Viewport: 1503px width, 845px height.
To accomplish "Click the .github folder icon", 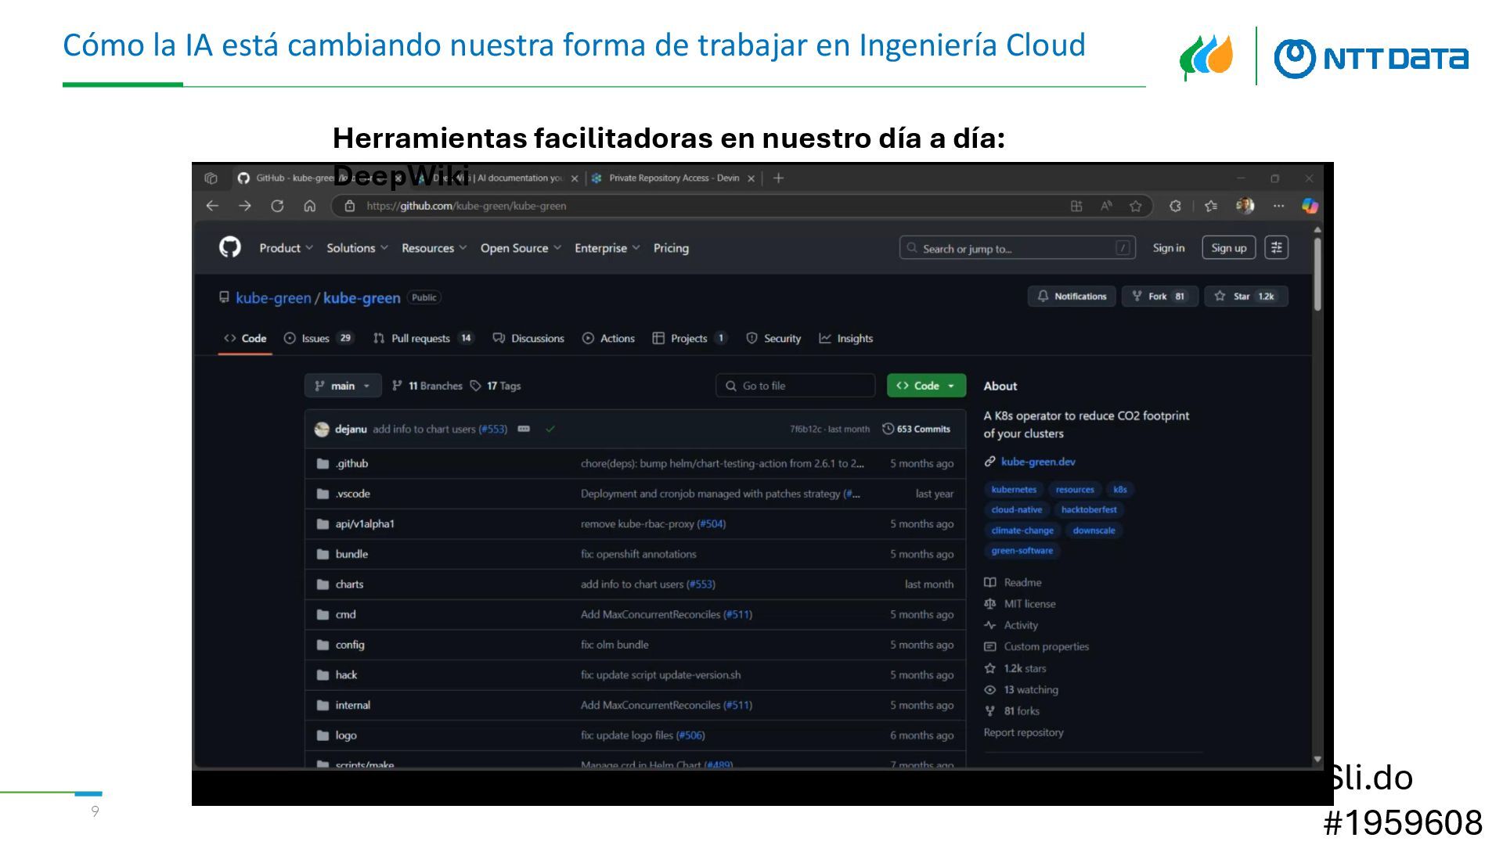I will 323,463.
